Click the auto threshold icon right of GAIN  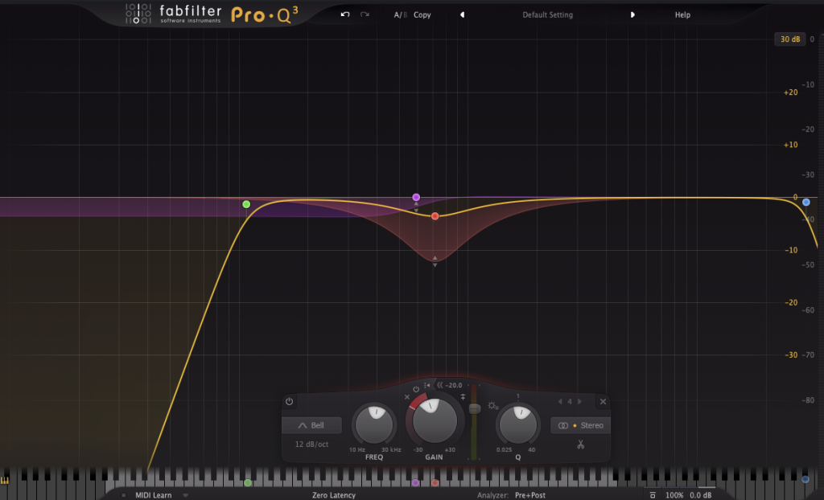(463, 397)
